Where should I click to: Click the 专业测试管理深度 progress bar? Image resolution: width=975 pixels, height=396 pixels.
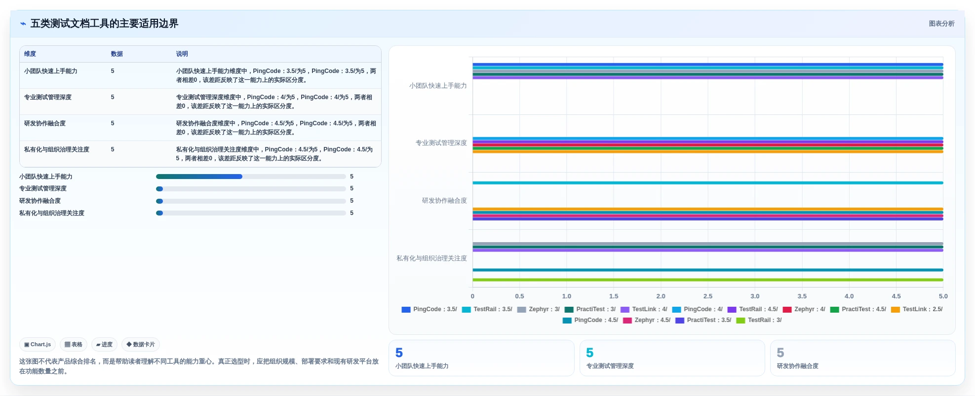pyautogui.click(x=251, y=189)
